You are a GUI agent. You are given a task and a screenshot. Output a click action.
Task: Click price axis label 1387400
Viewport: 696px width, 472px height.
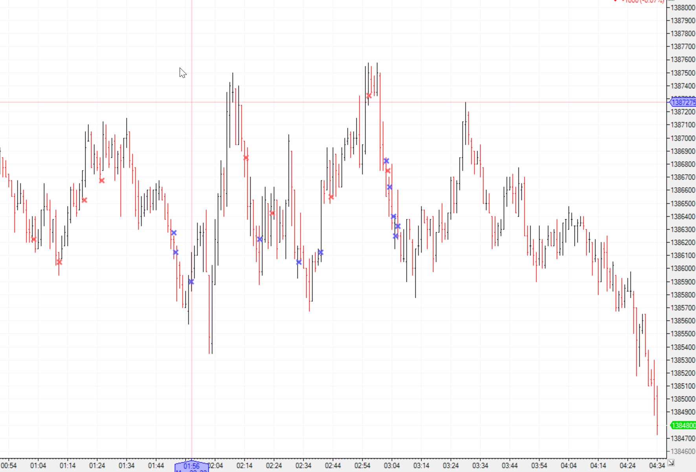(683, 86)
